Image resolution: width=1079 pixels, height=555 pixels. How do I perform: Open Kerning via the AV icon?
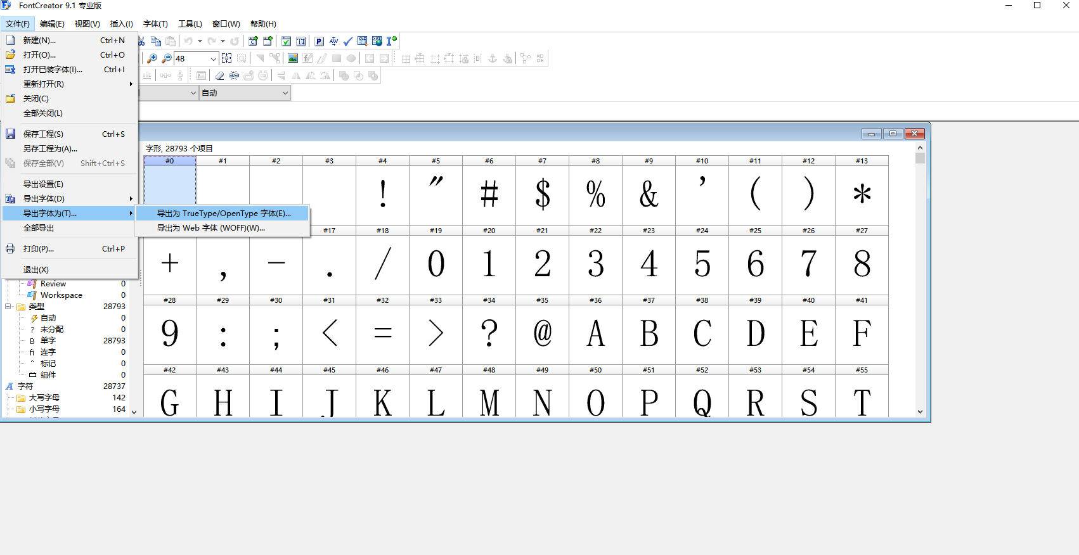pos(334,41)
